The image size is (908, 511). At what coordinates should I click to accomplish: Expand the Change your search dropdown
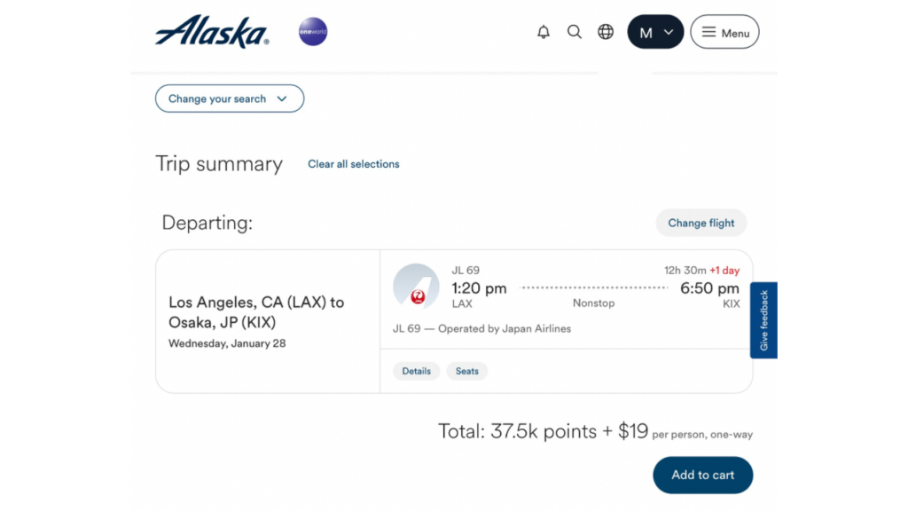[x=230, y=98]
